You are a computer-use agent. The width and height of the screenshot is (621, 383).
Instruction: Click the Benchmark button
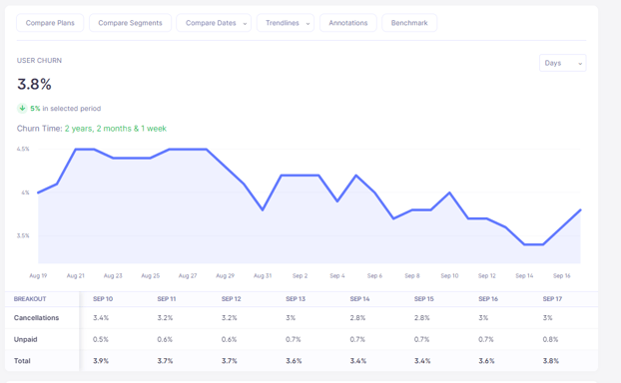409,23
